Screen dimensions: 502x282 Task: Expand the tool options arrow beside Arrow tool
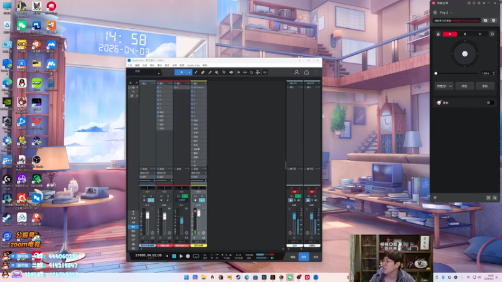tap(190, 73)
